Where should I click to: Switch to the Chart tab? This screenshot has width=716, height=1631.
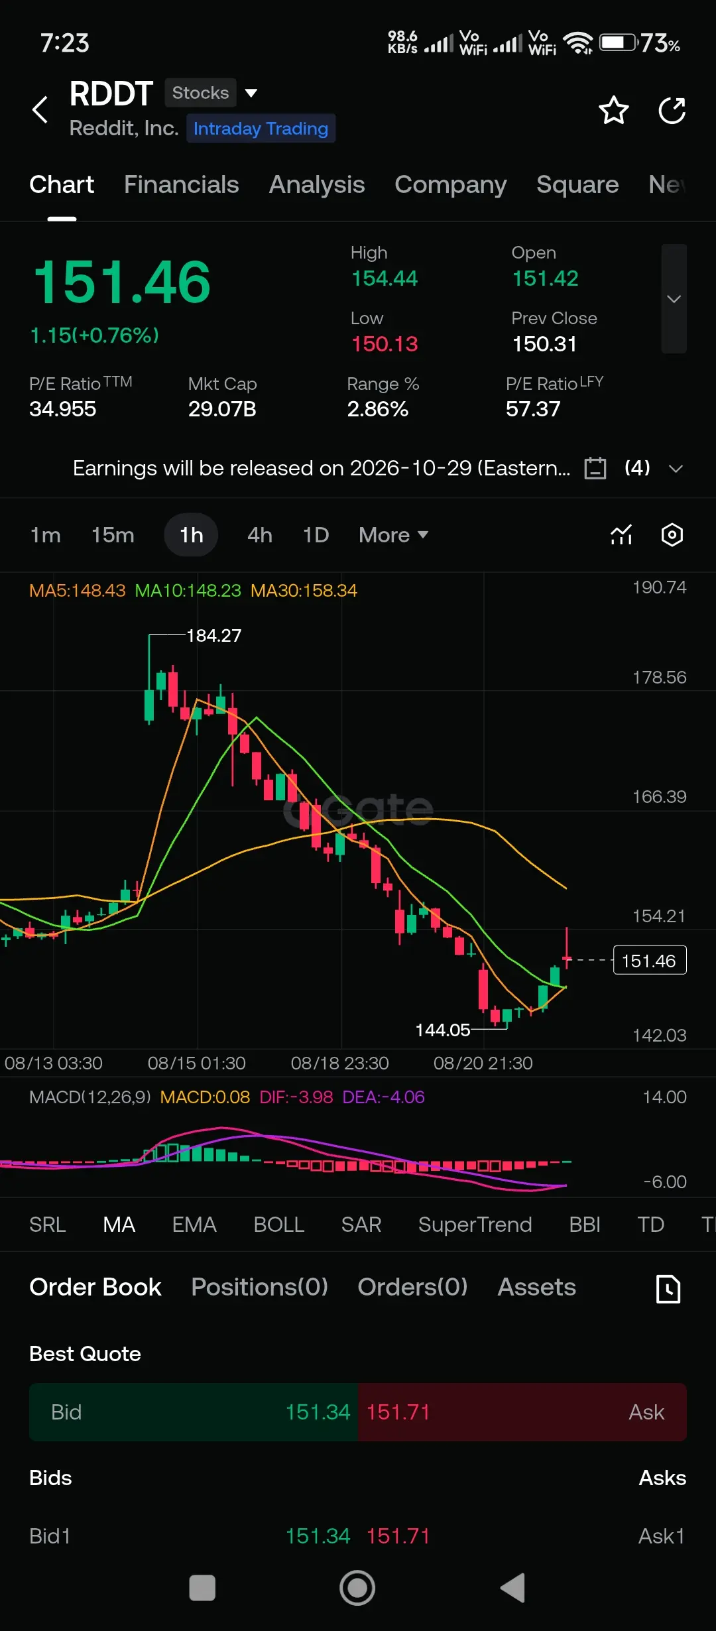pos(62,184)
